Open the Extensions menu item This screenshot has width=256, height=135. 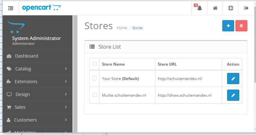[x=38, y=82]
